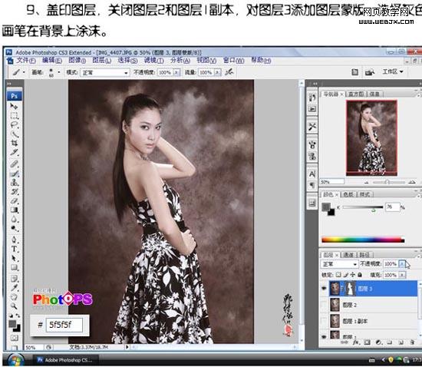The width and height of the screenshot is (422, 367).
Task: Select the Notes tool
Action: 14,278
